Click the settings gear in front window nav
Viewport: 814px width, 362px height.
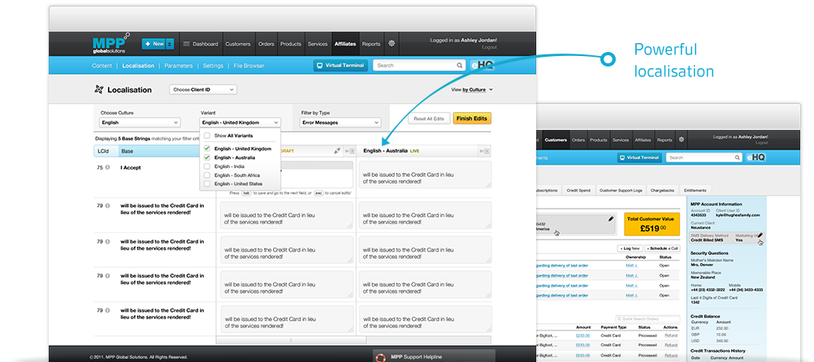tap(392, 44)
